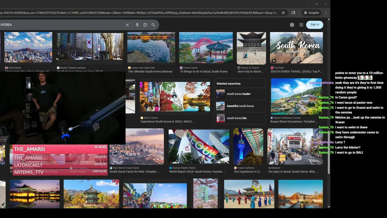Open the palace guards ceremony image
Viewport: 387px width, 218px height.
click(249, 194)
